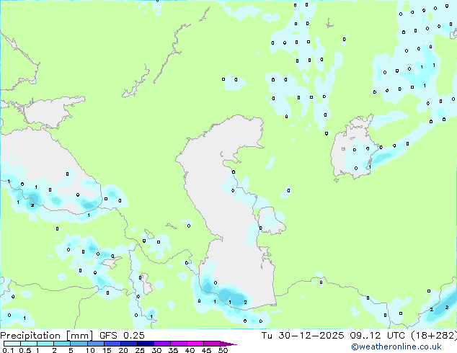Click the '25' legend scale label
Screen dimensions: 457x353
[140, 350]
